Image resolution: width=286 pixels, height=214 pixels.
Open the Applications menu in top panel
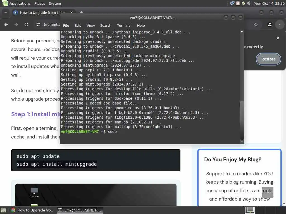tap(20, 3)
